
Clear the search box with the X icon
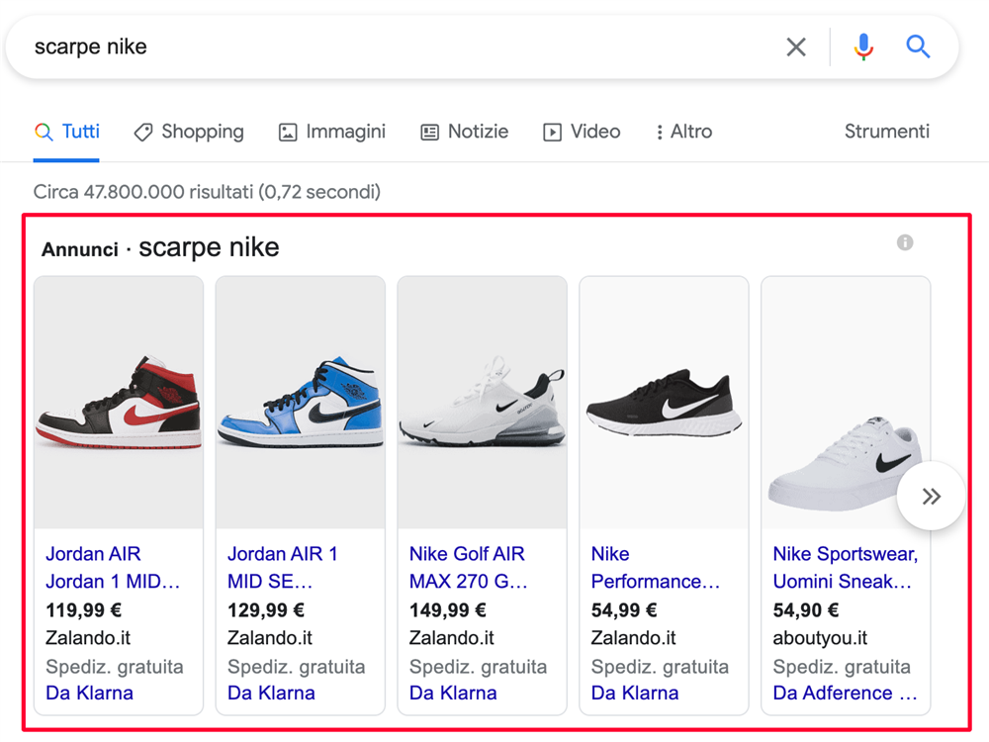click(x=796, y=46)
